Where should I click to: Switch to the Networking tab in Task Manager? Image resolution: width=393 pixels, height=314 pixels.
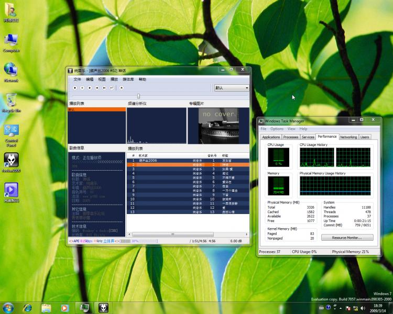tap(348, 137)
